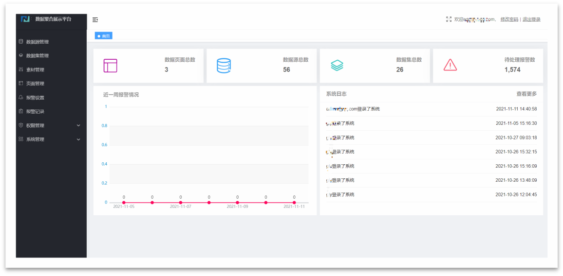
Task: Open 报警记录 from the sidebar
Action: [35, 111]
